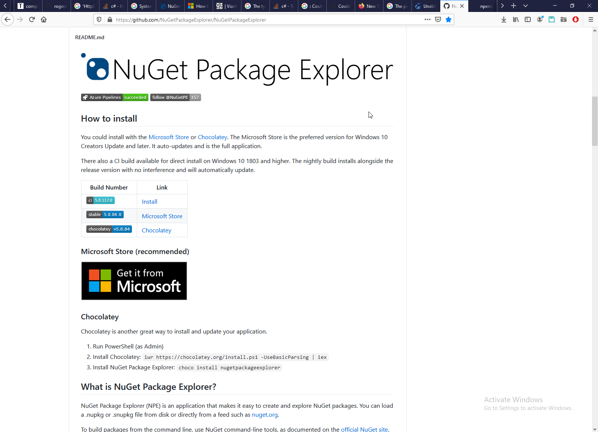Click the 'How to install' heading
Screen dimensions: 598x432
pos(109,119)
